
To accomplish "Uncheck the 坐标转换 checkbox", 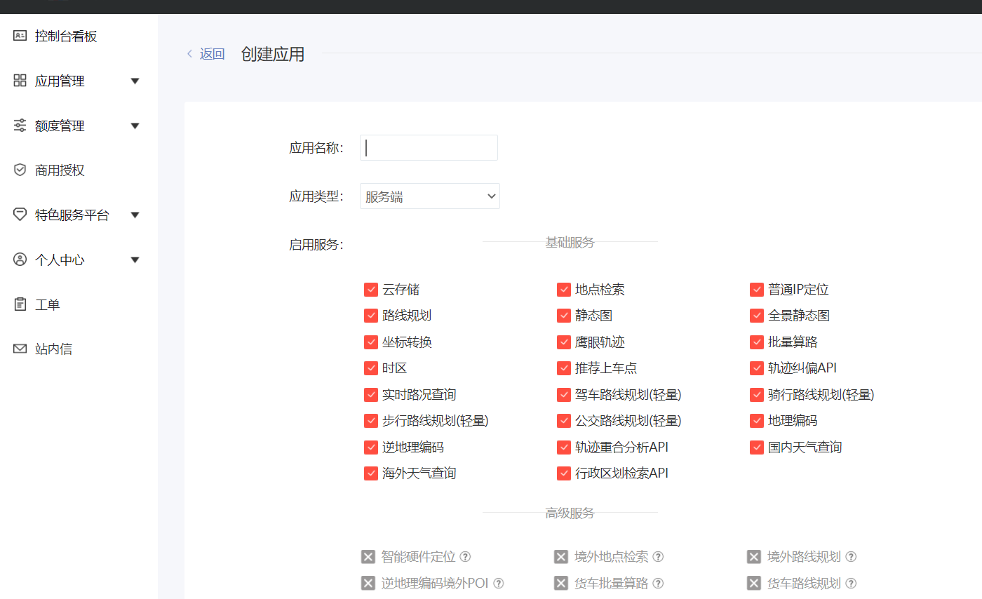I will [x=371, y=342].
